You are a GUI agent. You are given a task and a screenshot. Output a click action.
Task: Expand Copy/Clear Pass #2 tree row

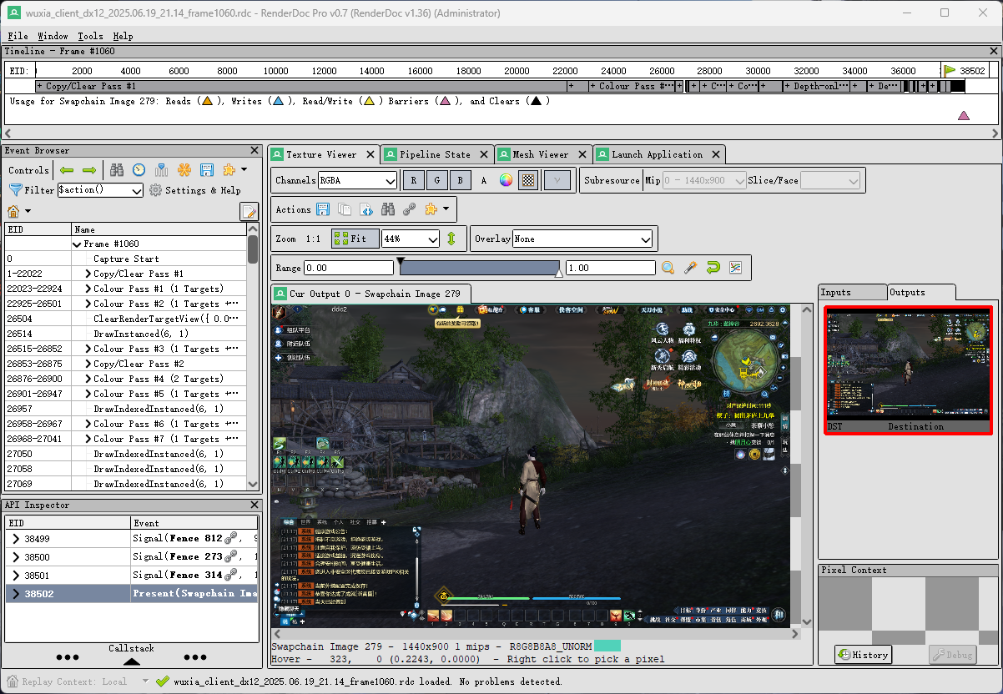[x=88, y=364]
